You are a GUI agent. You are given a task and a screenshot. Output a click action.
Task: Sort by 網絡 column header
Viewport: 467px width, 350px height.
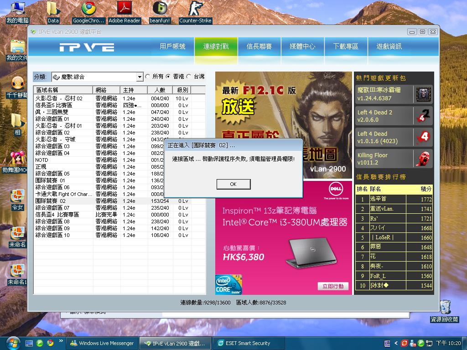(106, 90)
